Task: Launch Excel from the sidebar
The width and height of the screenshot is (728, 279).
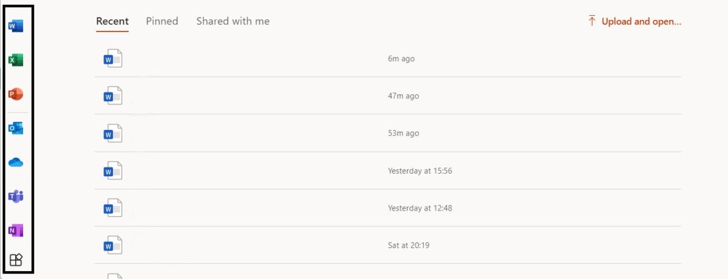Action: [x=16, y=60]
